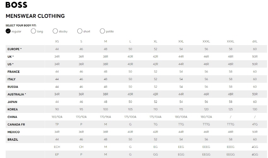The image size is (268, 158).
Task: Choose the long body fit radio button
Action: pyautogui.click(x=33, y=31)
